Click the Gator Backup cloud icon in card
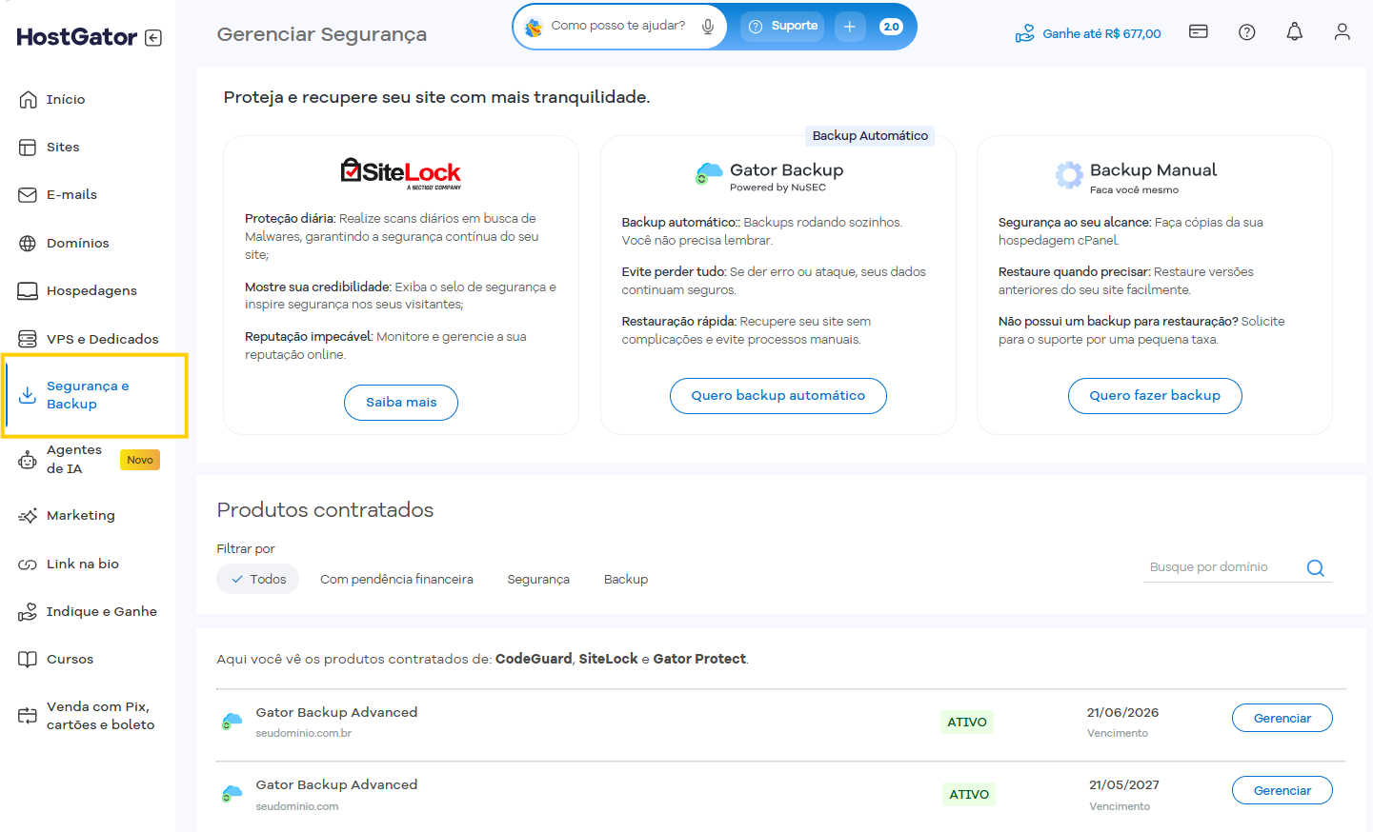The width and height of the screenshot is (1373, 832). (709, 173)
